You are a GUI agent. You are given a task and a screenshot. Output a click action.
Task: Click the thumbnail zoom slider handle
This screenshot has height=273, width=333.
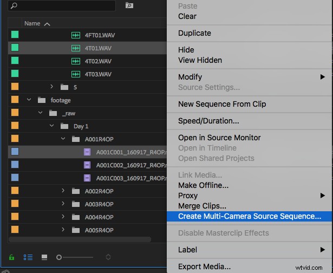[59, 257]
